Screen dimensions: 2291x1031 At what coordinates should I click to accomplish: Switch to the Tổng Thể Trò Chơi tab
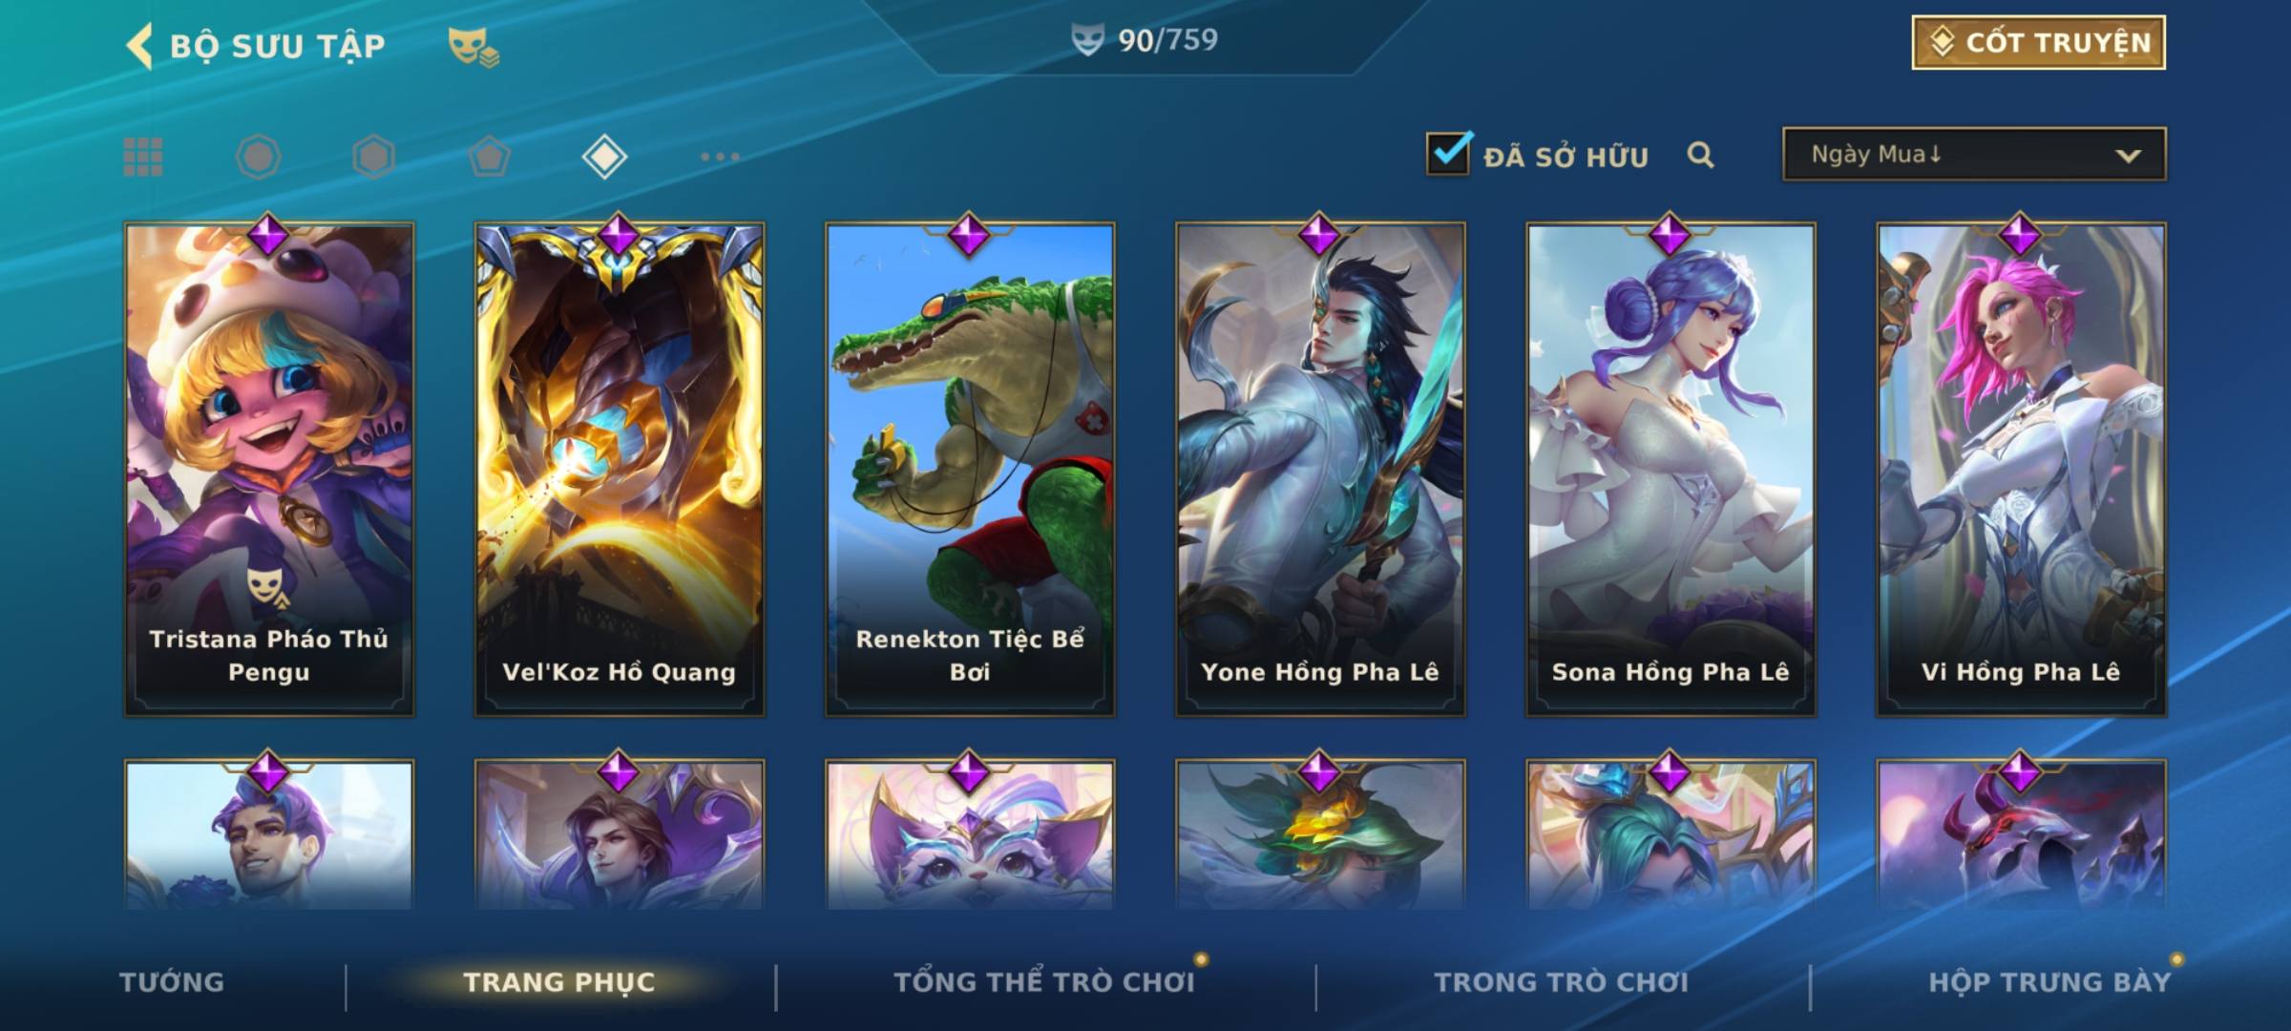click(x=1044, y=982)
